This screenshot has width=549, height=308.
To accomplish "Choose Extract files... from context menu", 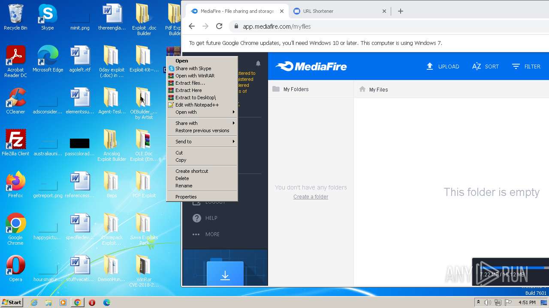I will tap(202, 83).
